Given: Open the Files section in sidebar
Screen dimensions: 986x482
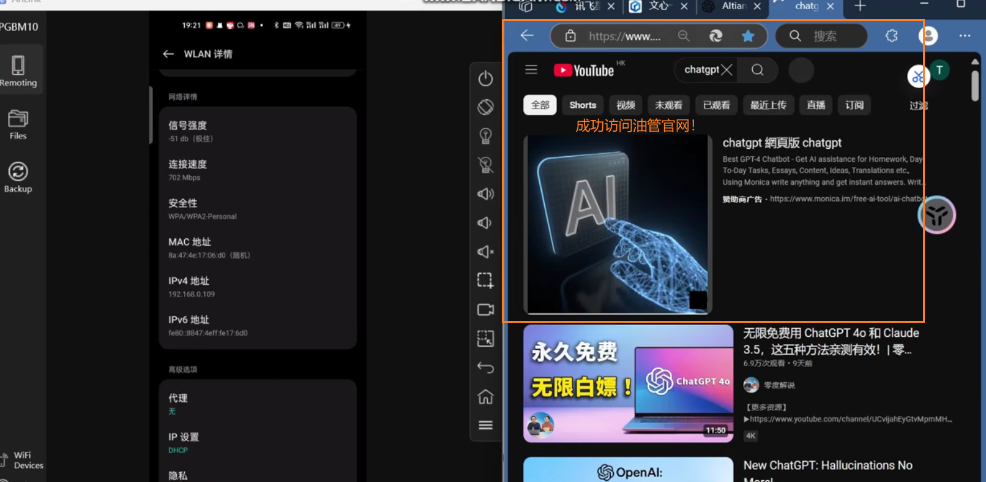Looking at the screenshot, I should point(18,125).
